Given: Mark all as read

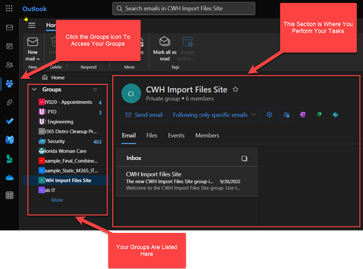Looking at the screenshot, I should click(165, 49).
